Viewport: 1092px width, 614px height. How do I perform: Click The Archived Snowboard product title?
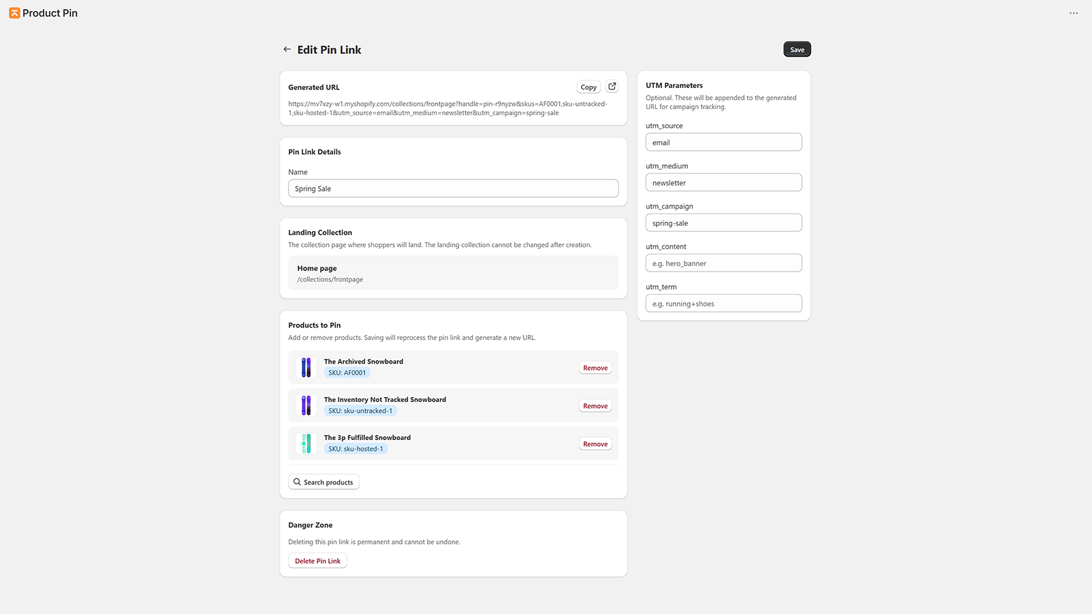[x=363, y=362]
